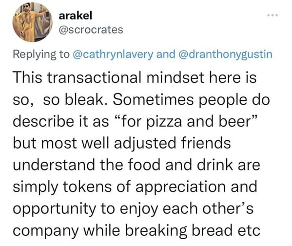Visit the @cathrynlavery mention link
The width and height of the screenshot is (292, 246).
tap(113, 54)
